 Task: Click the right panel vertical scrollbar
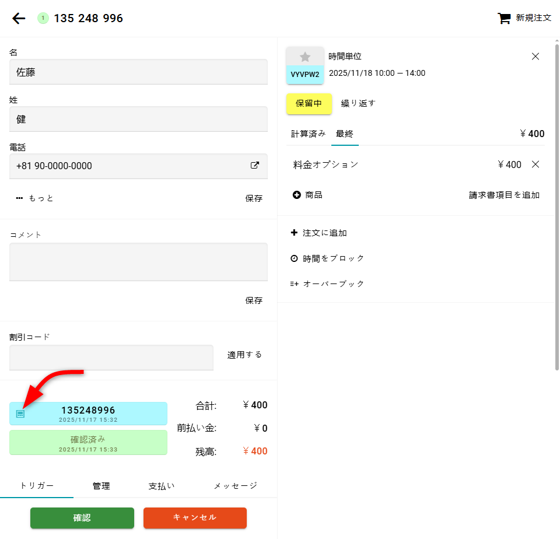[557, 204]
